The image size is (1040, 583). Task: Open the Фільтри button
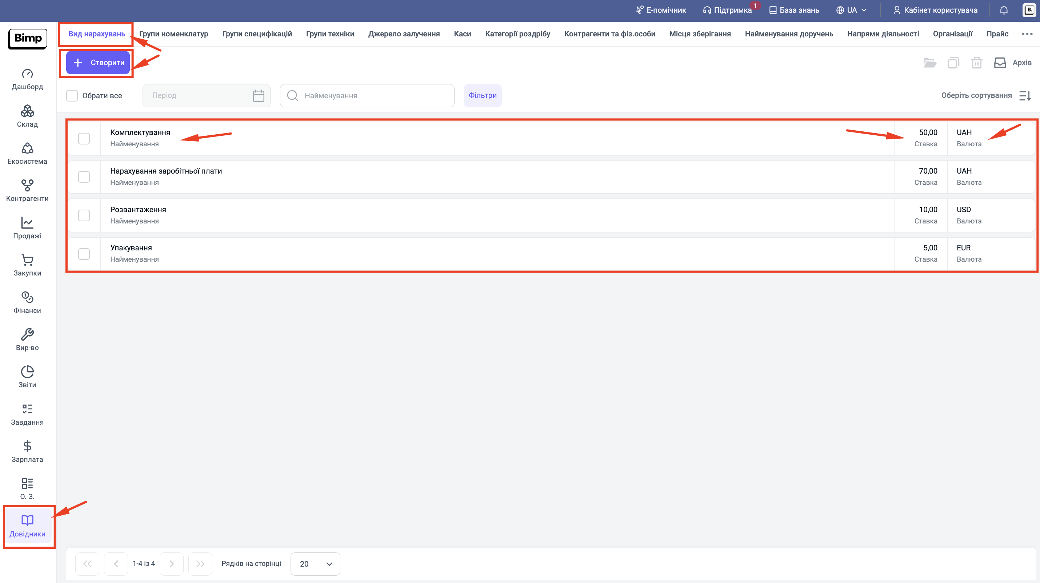pyautogui.click(x=483, y=96)
